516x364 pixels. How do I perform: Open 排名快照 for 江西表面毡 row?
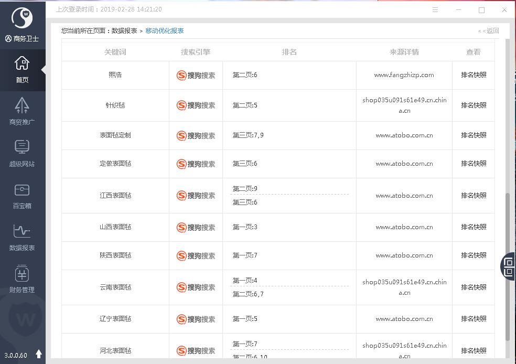pos(474,196)
